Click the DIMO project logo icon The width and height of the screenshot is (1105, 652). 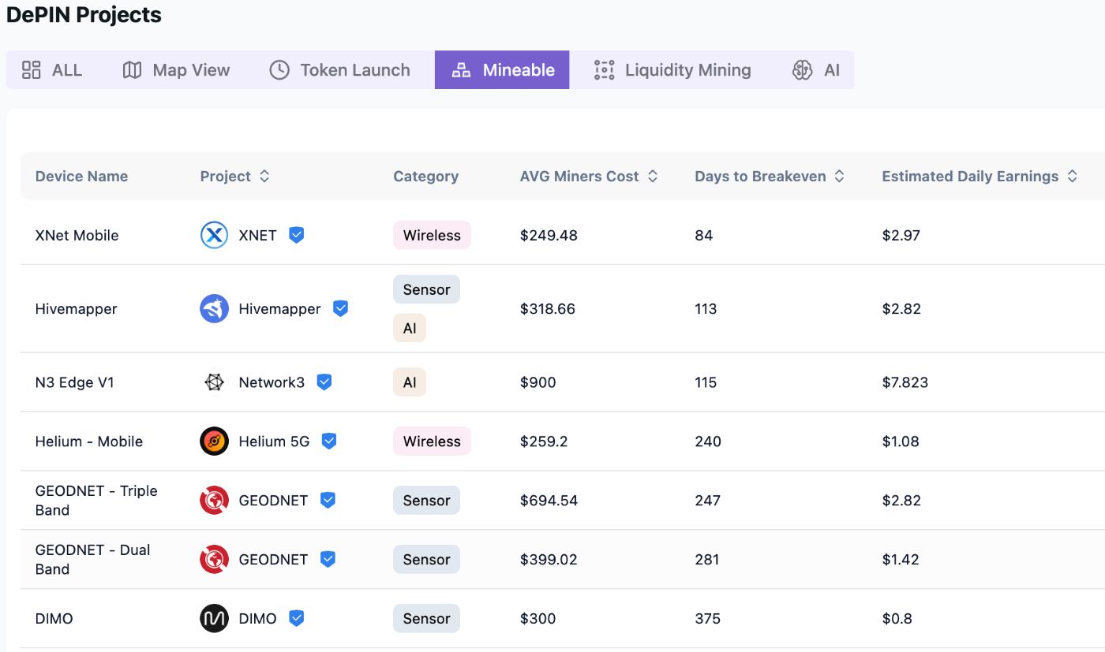pyautogui.click(x=214, y=618)
